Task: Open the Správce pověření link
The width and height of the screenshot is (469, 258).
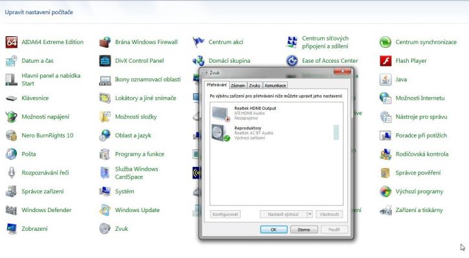Action: 418,173
